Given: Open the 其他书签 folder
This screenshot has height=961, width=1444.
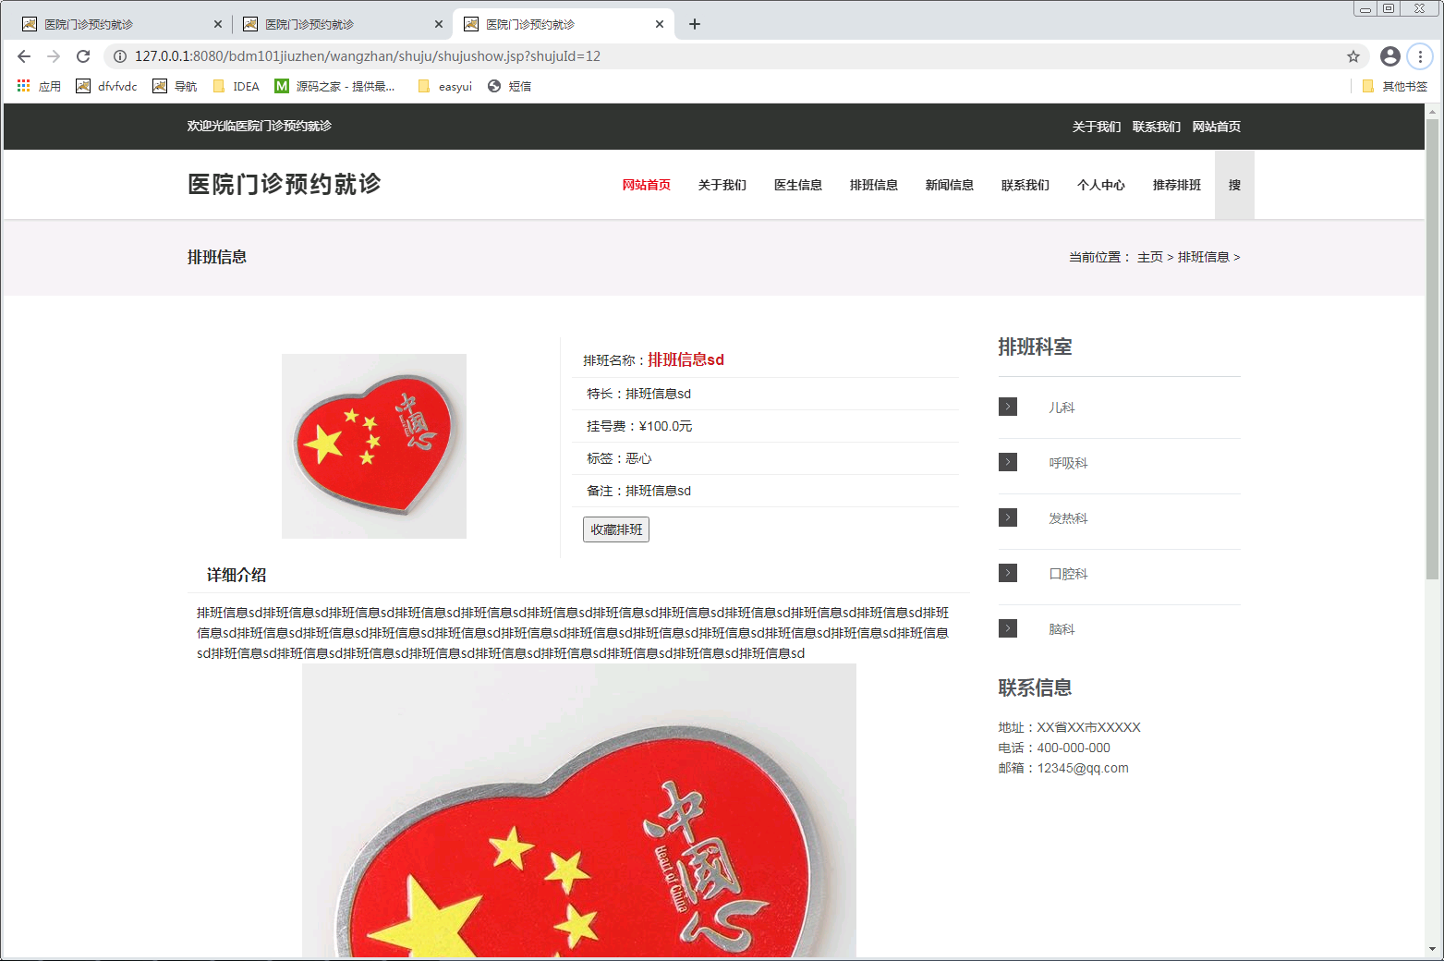Looking at the screenshot, I should [x=1395, y=86].
